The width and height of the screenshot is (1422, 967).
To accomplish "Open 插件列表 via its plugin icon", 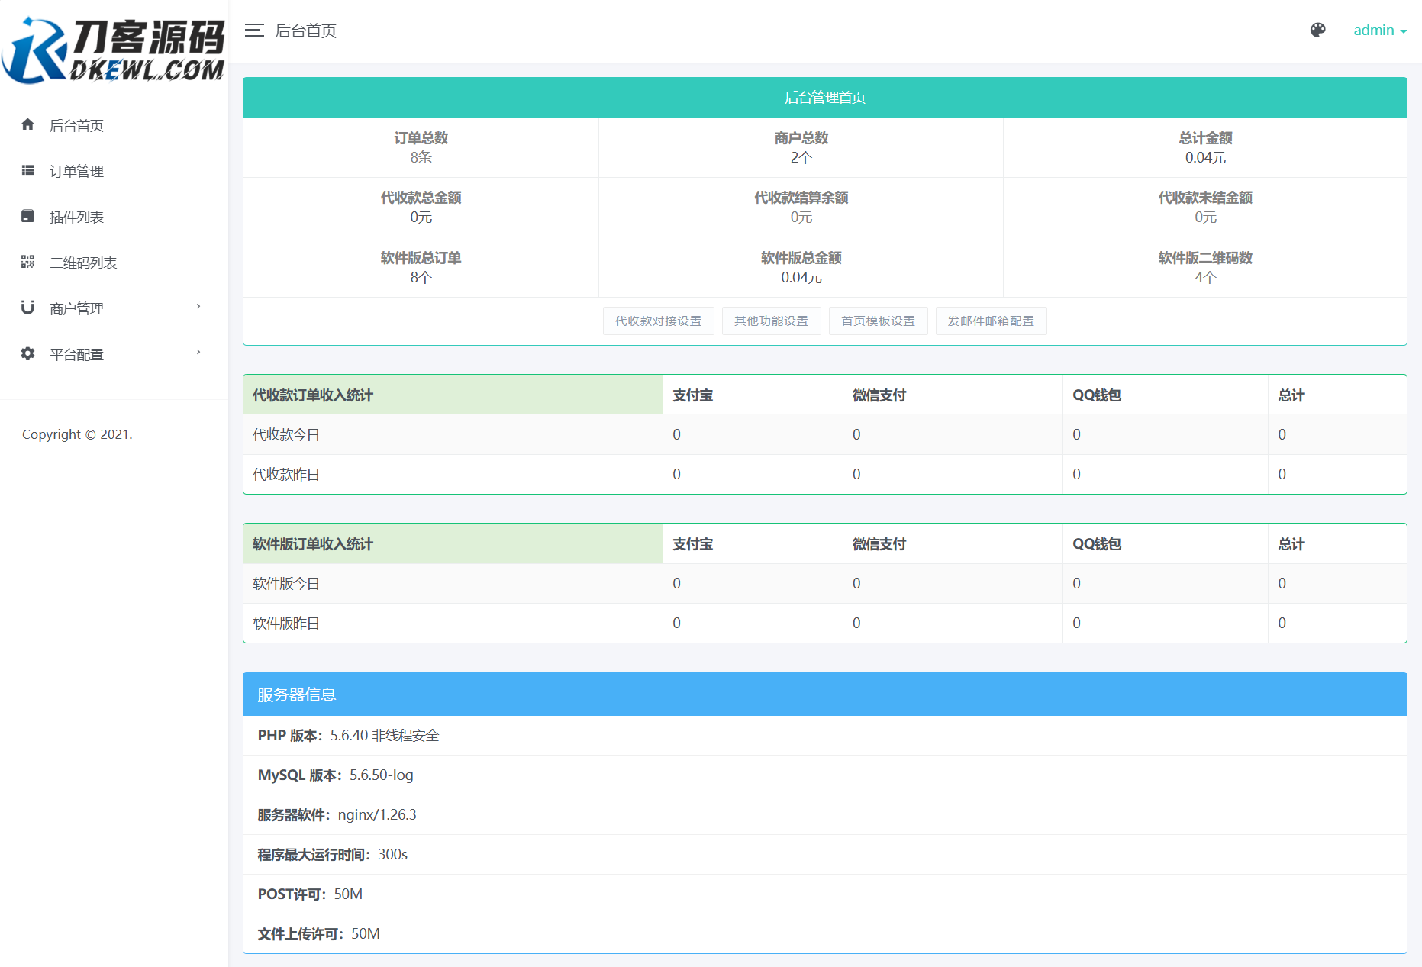I will coord(27,216).
